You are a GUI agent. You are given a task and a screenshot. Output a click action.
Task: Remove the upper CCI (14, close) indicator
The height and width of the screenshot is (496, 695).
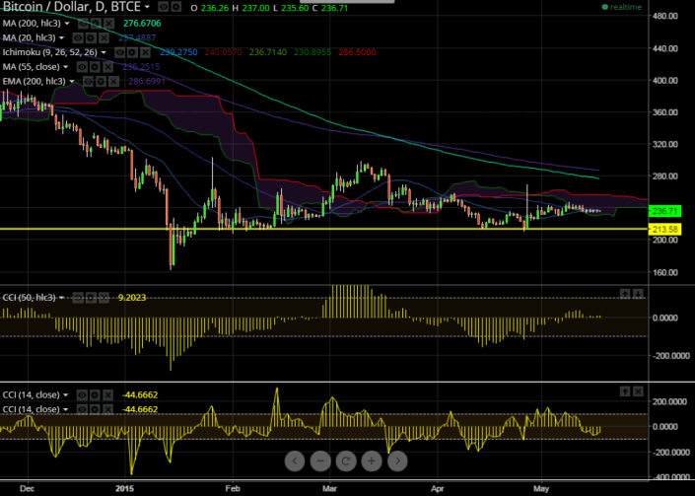pyautogui.click(x=107, y=394)
